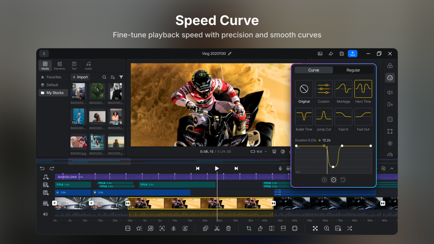Jump to the next clip

tap(236, 168)
